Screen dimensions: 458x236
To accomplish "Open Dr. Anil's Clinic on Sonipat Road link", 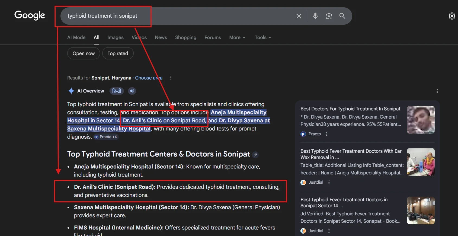I will [164, 120].
